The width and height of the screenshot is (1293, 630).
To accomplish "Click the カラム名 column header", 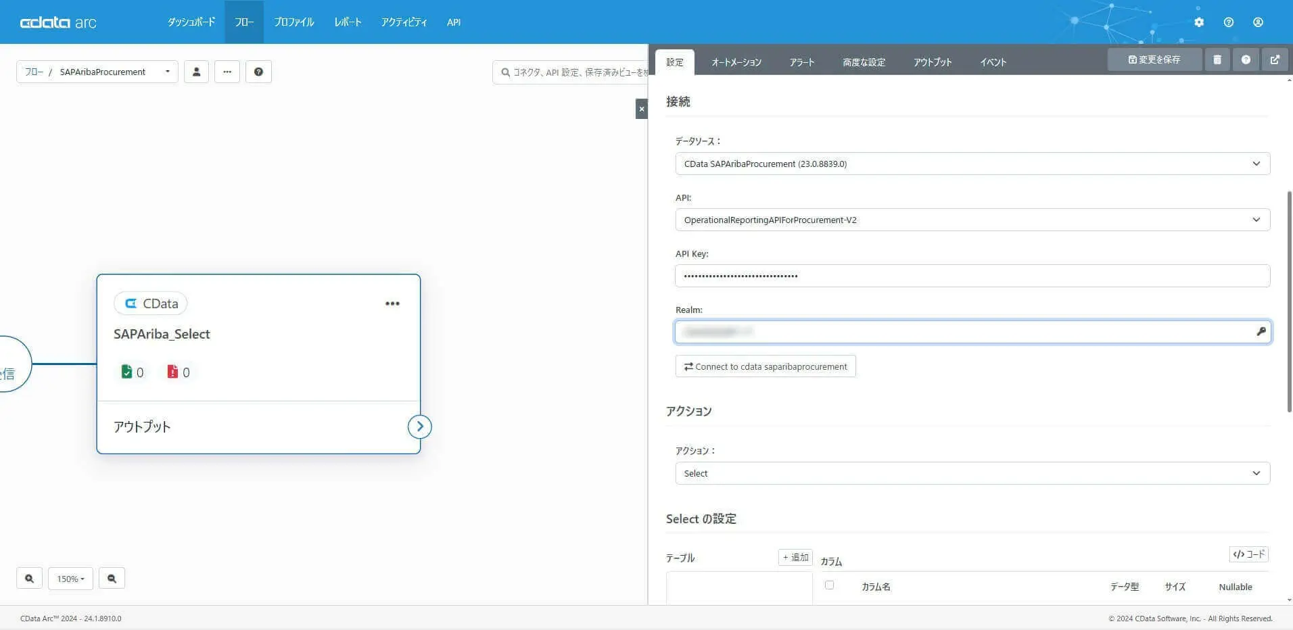I will (876, 587).
